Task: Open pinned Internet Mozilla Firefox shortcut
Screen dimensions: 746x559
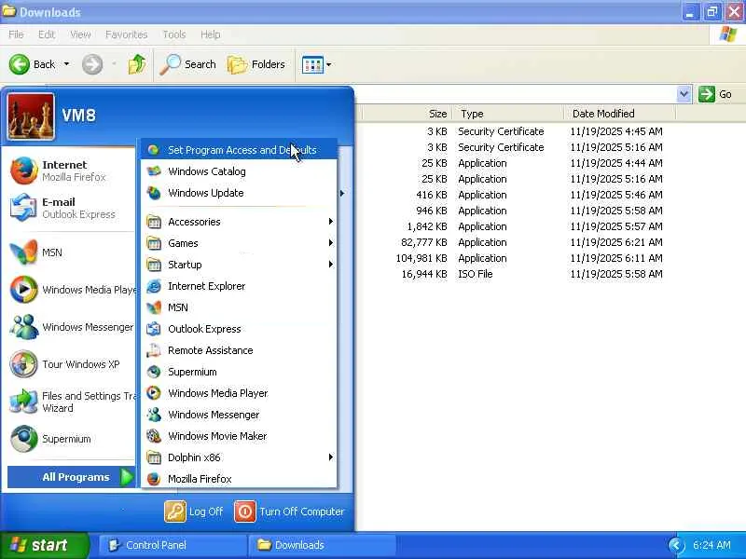Action: [72, 170]
